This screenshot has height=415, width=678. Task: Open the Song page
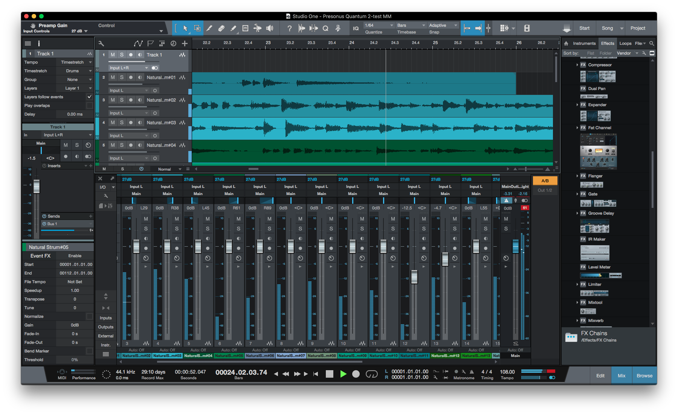coord(607,28)
